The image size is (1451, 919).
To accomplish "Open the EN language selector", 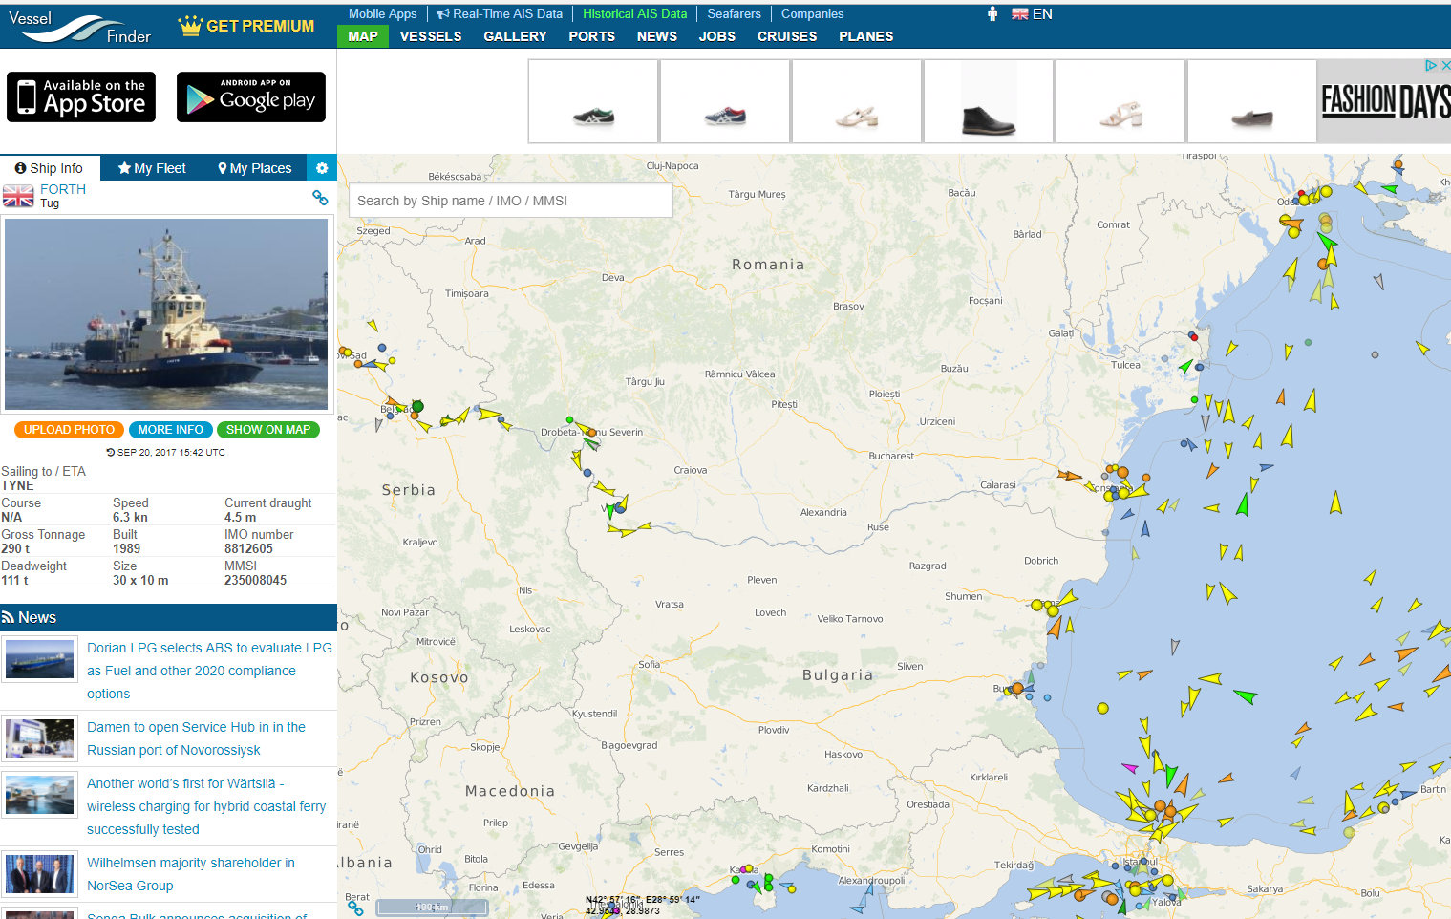I will coord(1032,14).
